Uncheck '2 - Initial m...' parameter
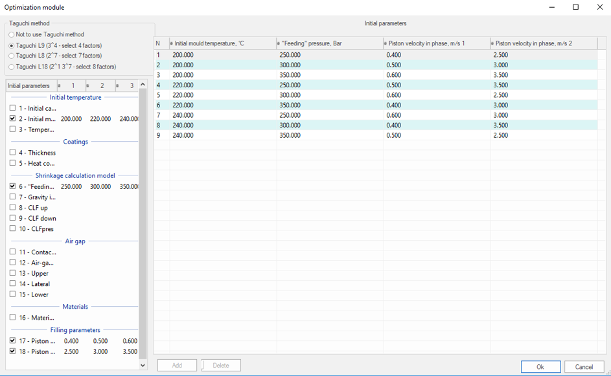611x376 pixels. click(x=12, y=118)
